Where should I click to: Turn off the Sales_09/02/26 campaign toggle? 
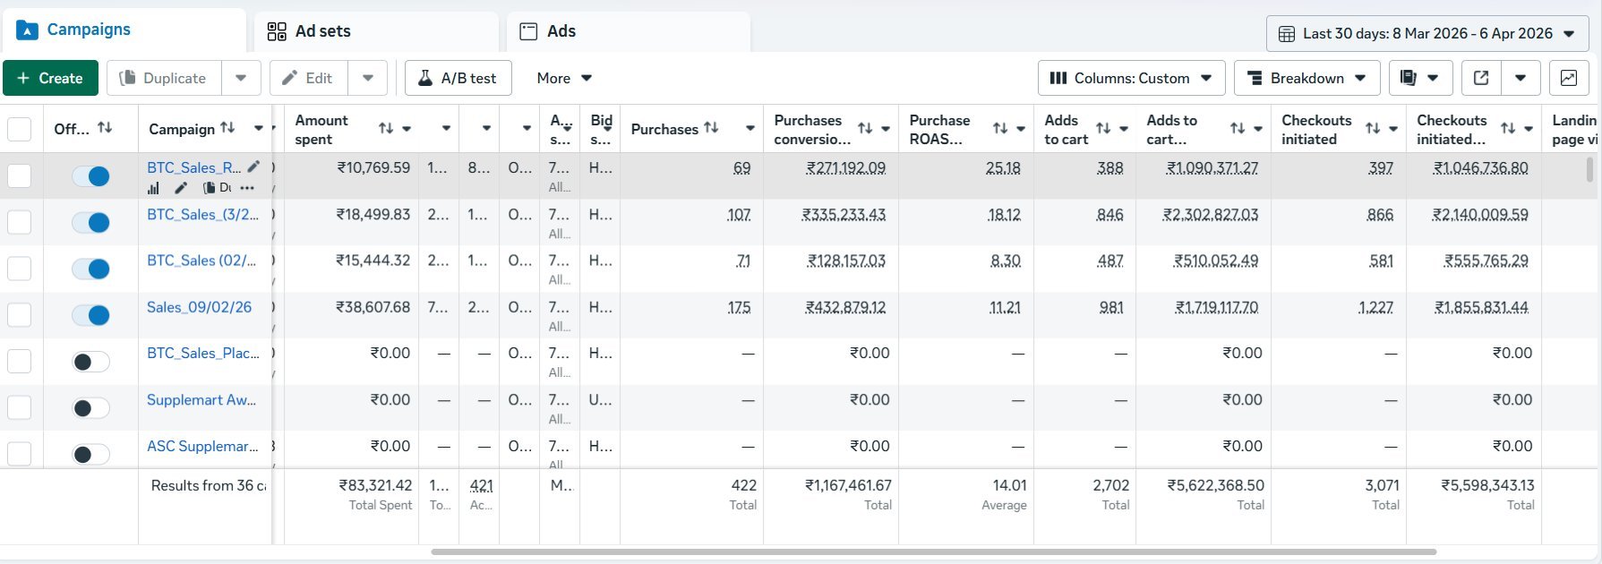(x=90, y=315)
